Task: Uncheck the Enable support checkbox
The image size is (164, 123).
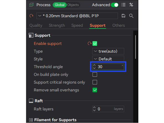Action: click(95, 43)
